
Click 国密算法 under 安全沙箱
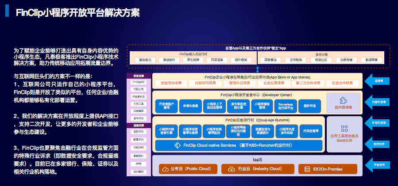(270, 61)
